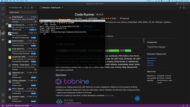Open the Apple menu
The height and width of the screenshot is (107, 190).
point(2,1)
